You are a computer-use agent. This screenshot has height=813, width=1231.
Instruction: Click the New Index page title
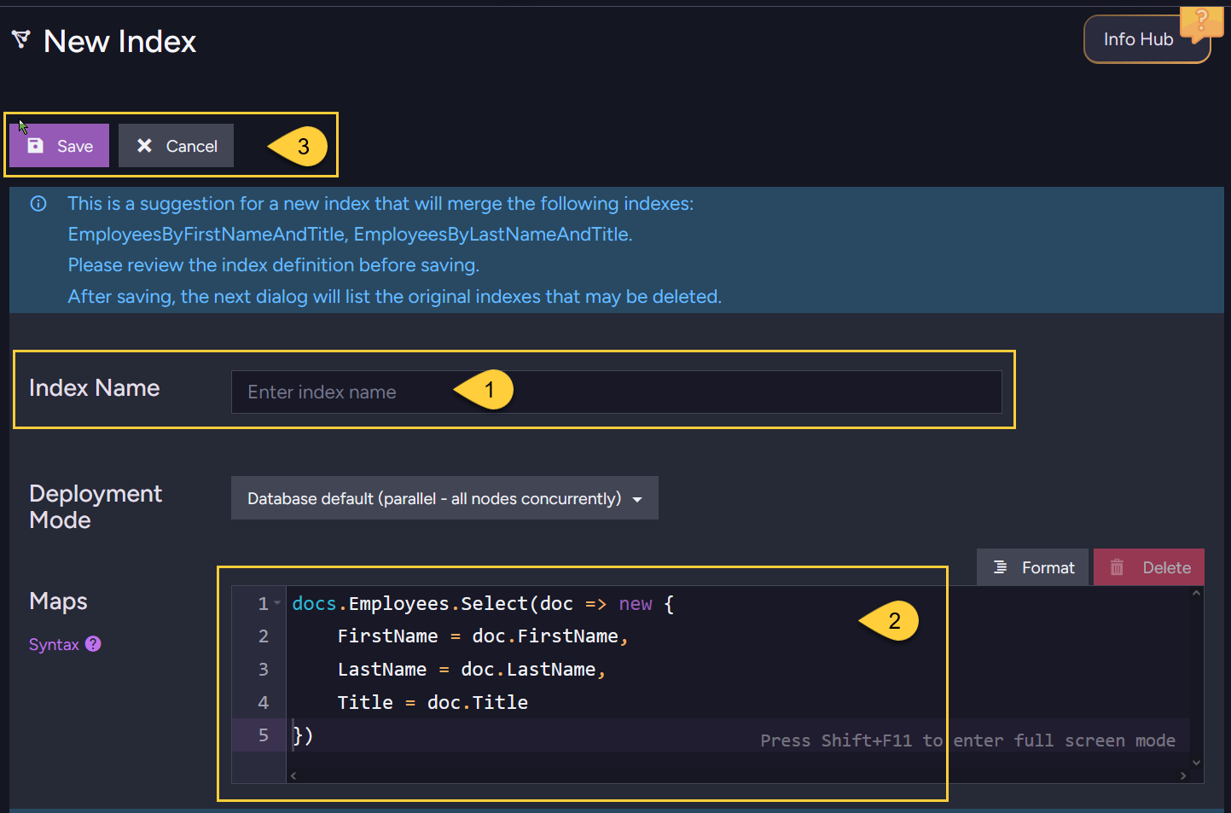point(120,41)
